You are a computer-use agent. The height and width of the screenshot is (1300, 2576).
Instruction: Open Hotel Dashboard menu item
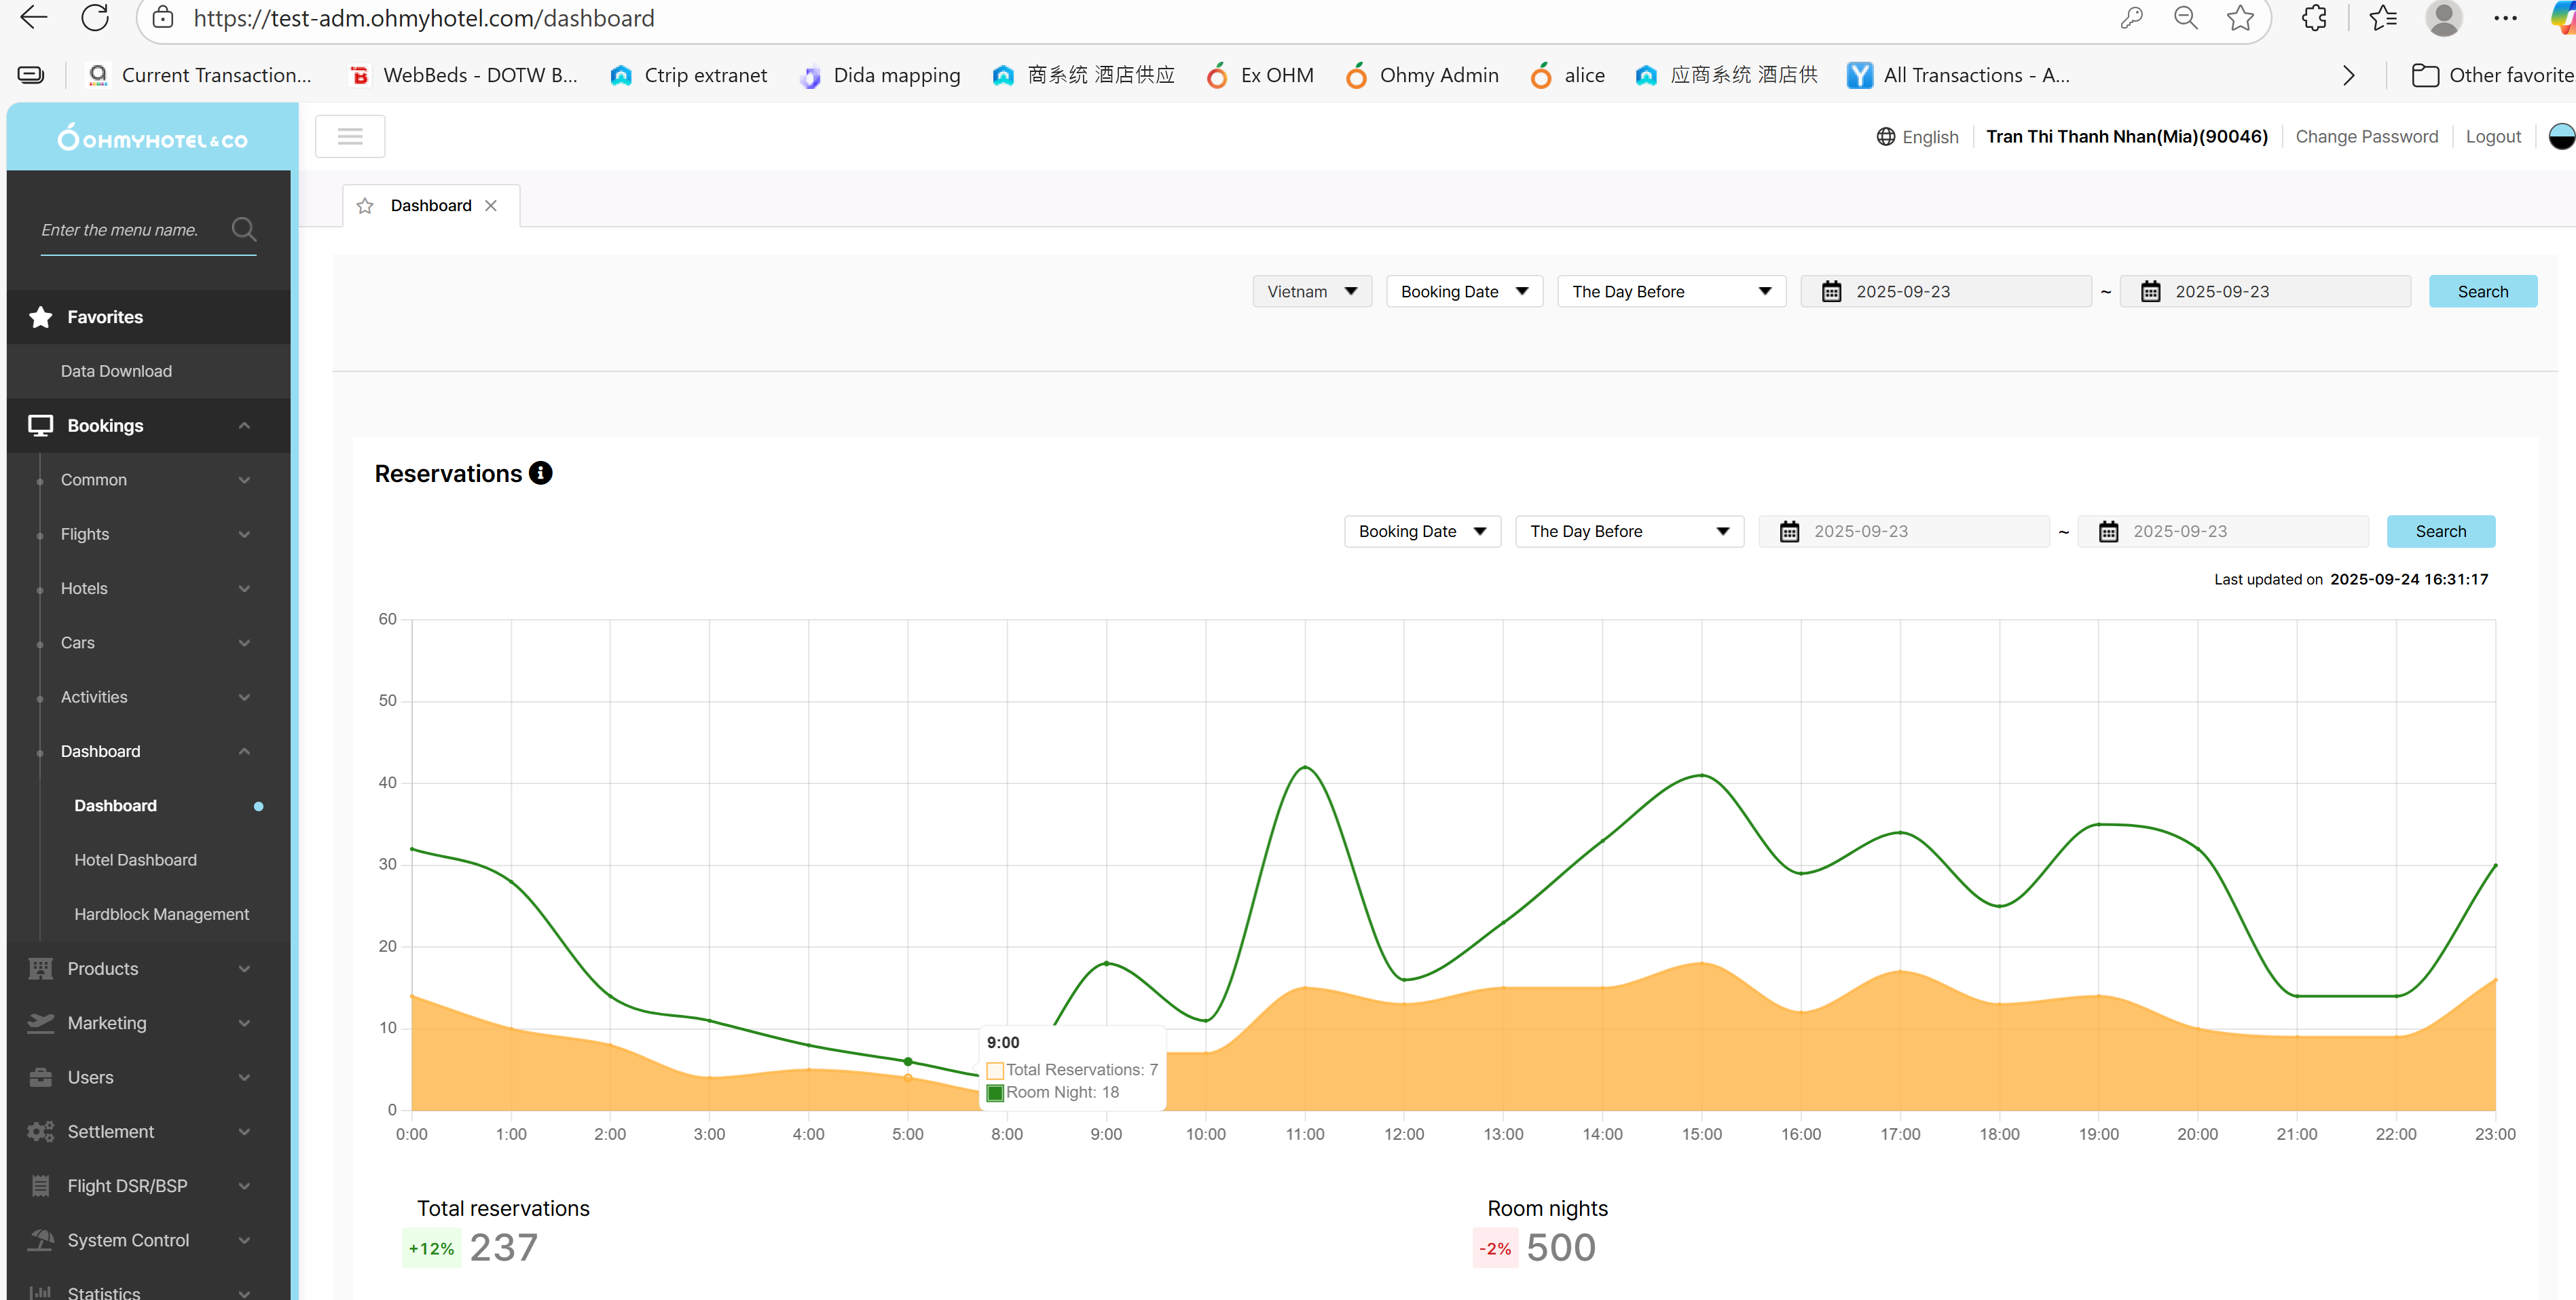click(x=135, y=860)
